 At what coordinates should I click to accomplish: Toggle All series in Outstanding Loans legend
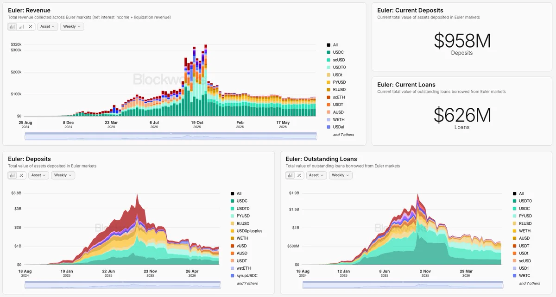pos(518,194)
